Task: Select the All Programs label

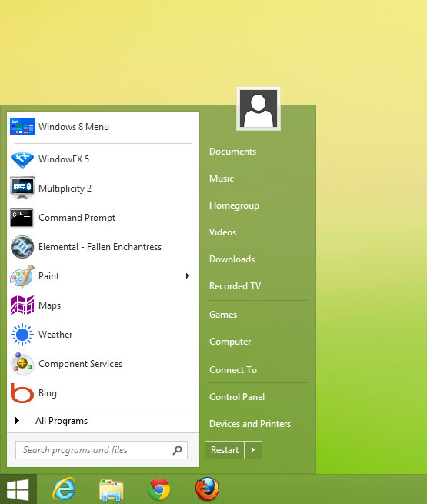Action: click(62, 421)
